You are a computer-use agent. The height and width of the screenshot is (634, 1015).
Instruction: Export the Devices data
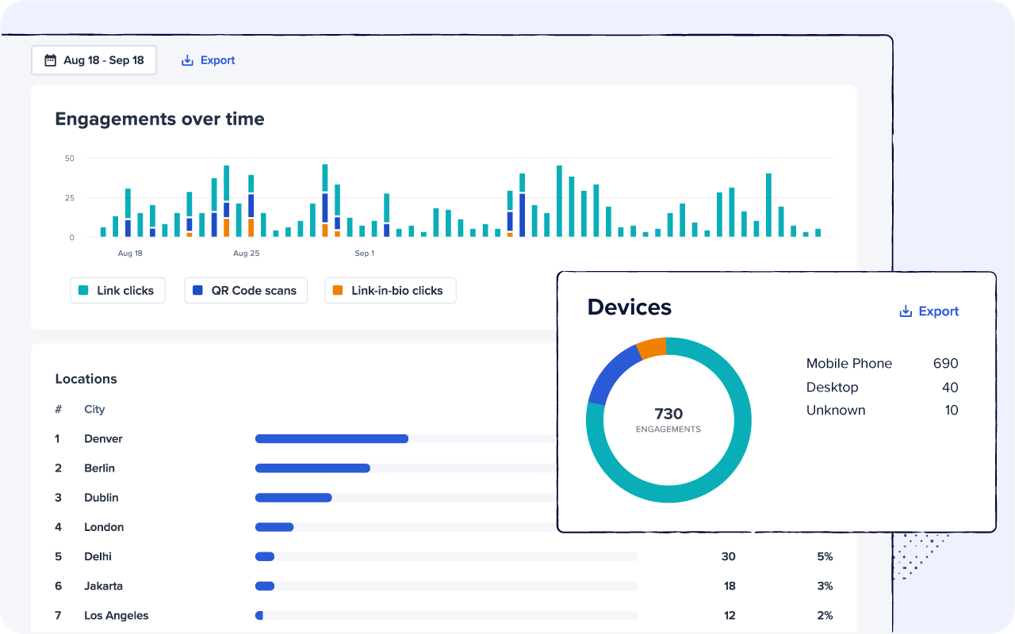pyautogui.click(x=938, y=311)
